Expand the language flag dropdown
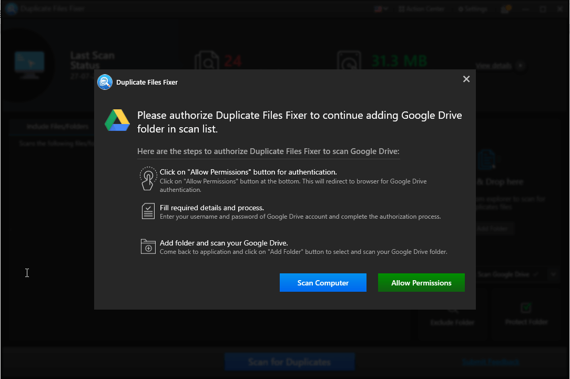The height and width of the screenshot is (379, 570). [x=381, y=8]
